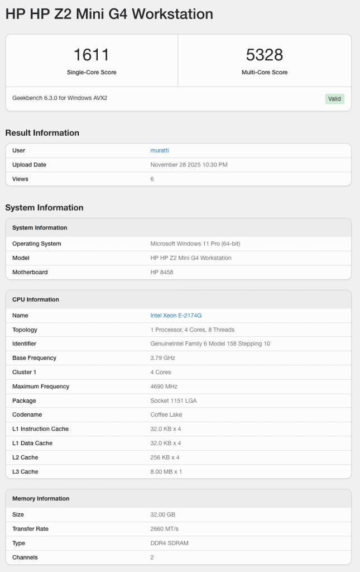Click the single-core score 1611
This screenshot has height=572, width=360.
click(x=92, y=55)
